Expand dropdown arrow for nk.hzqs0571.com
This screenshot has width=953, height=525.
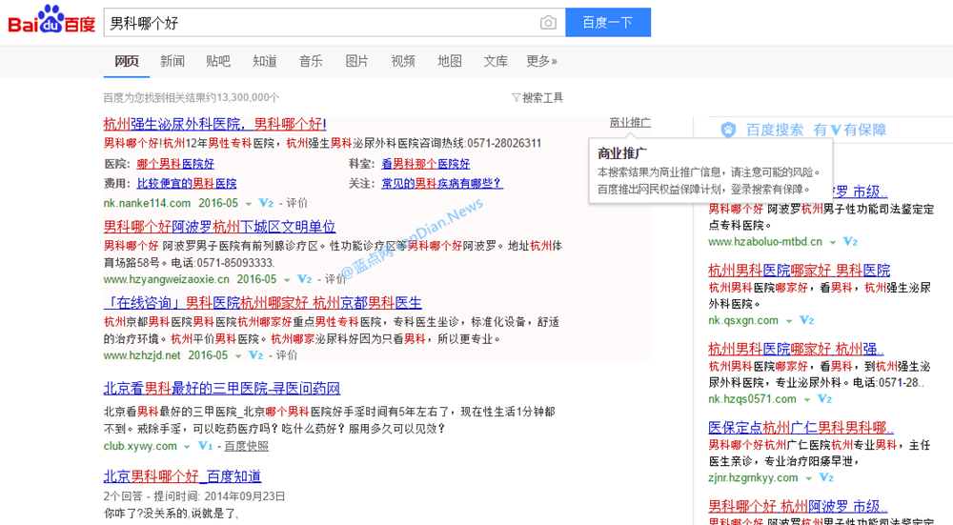pos(807,400)
